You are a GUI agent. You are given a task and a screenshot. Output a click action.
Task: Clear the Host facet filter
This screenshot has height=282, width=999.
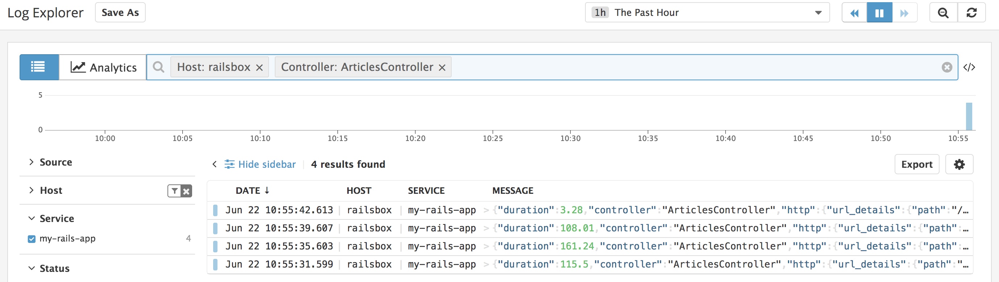[187, 191]
